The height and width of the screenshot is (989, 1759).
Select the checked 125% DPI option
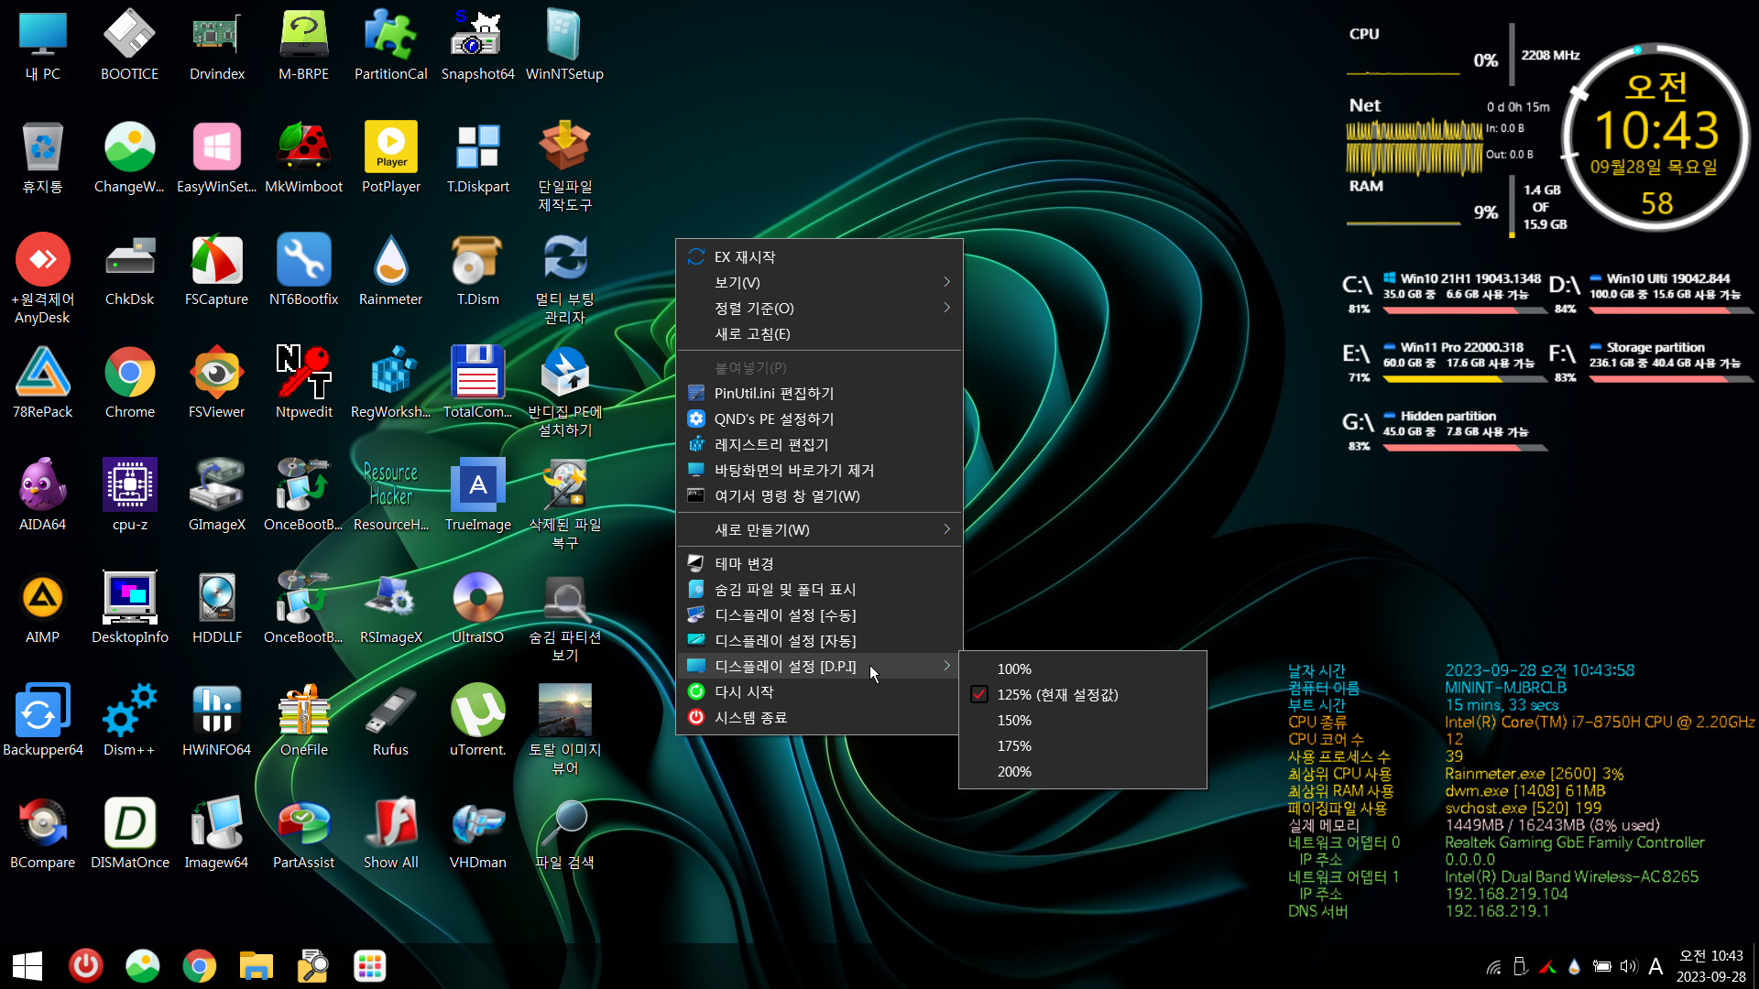(1082, 695)
